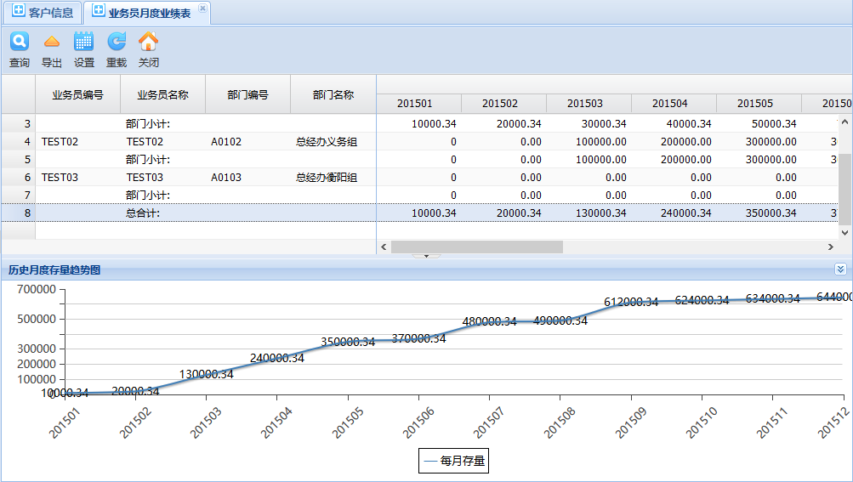Click the 部门名称 column header

pos(333,94)
